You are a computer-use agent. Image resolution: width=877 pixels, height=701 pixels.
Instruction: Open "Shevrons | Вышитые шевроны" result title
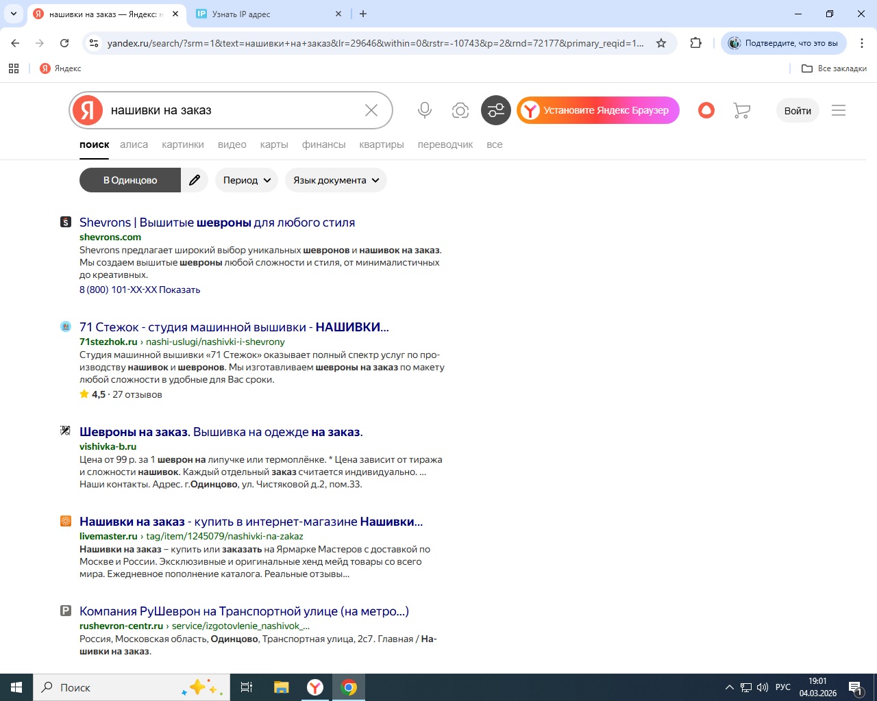(217, 222)
